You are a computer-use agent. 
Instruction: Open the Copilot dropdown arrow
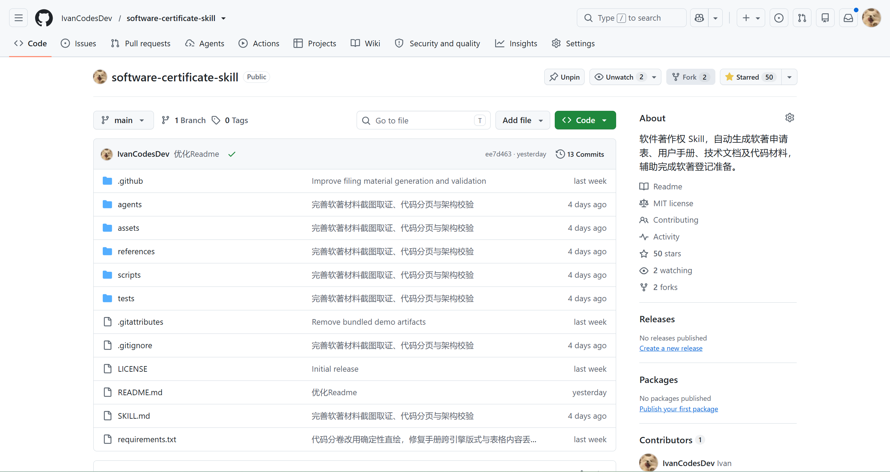click(x=715, y=18)
